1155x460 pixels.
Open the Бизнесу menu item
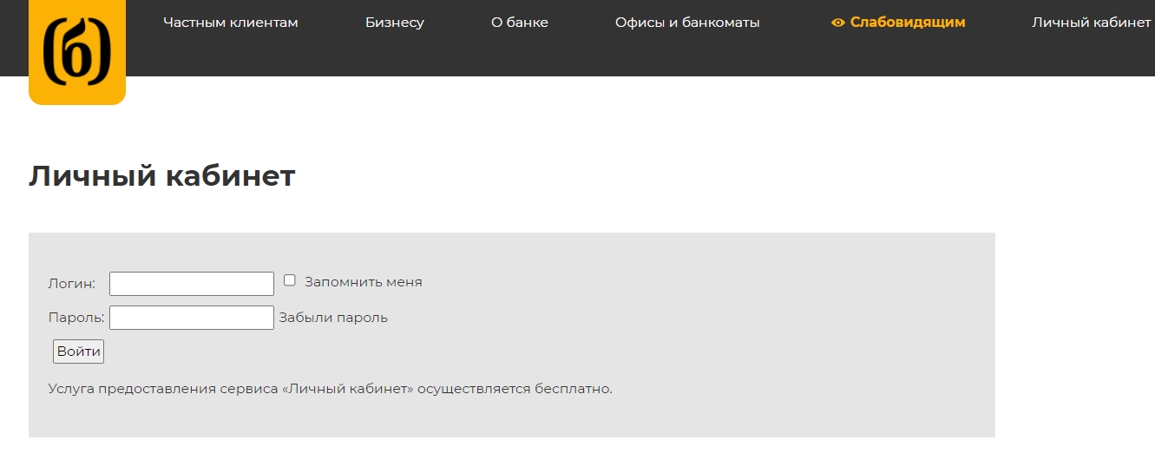(x=395, y=23)
